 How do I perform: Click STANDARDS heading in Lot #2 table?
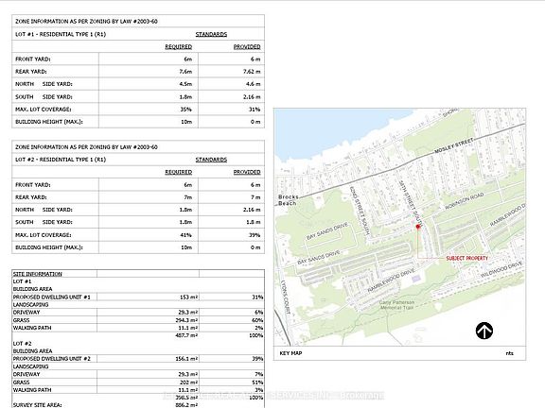pyautogui.click(x=211, y=160)
